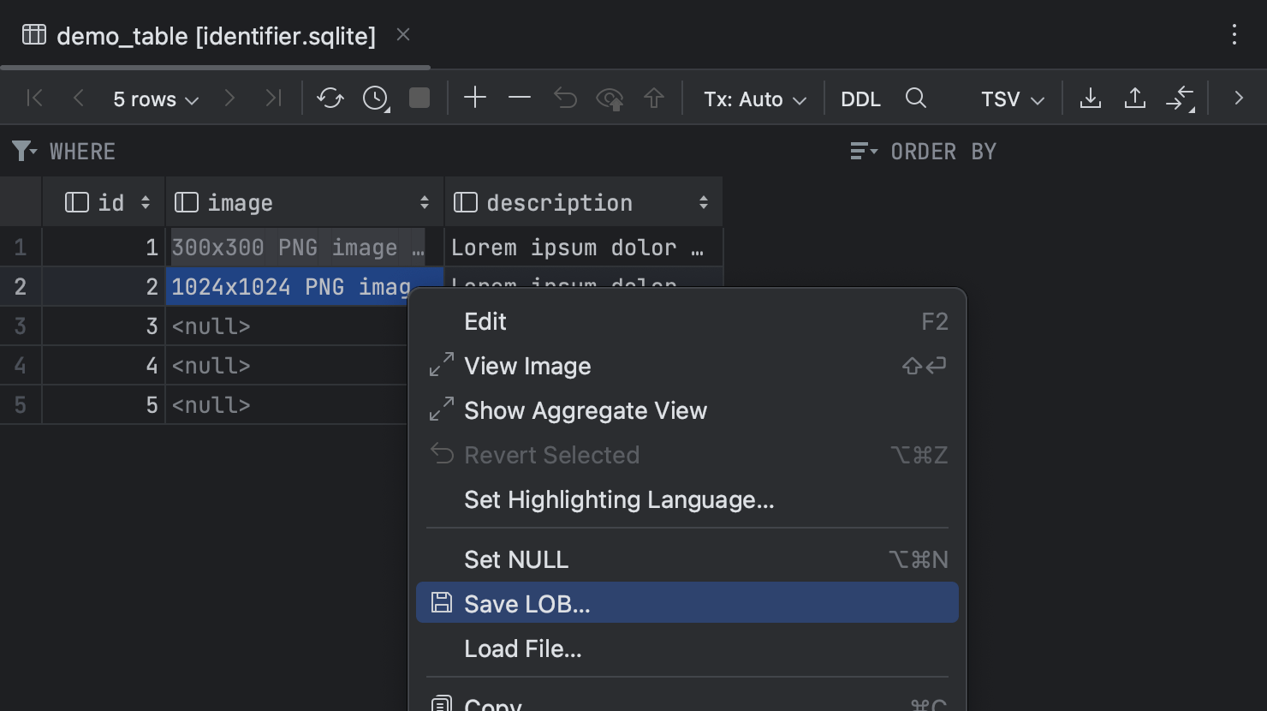The height and width of the screenshot is (711, 1267).
Task: Open the auto-refresh clock icon
Action: 375,98
